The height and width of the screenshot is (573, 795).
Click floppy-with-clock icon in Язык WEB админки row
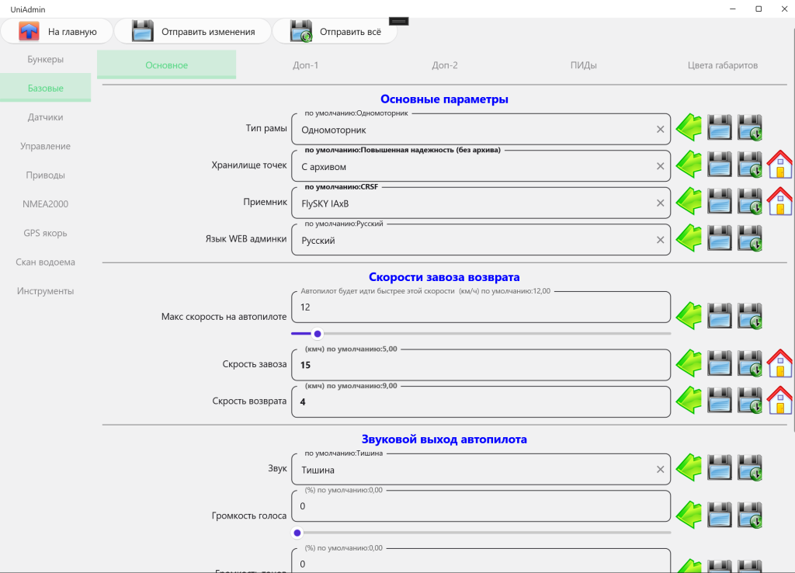(750, 238)
